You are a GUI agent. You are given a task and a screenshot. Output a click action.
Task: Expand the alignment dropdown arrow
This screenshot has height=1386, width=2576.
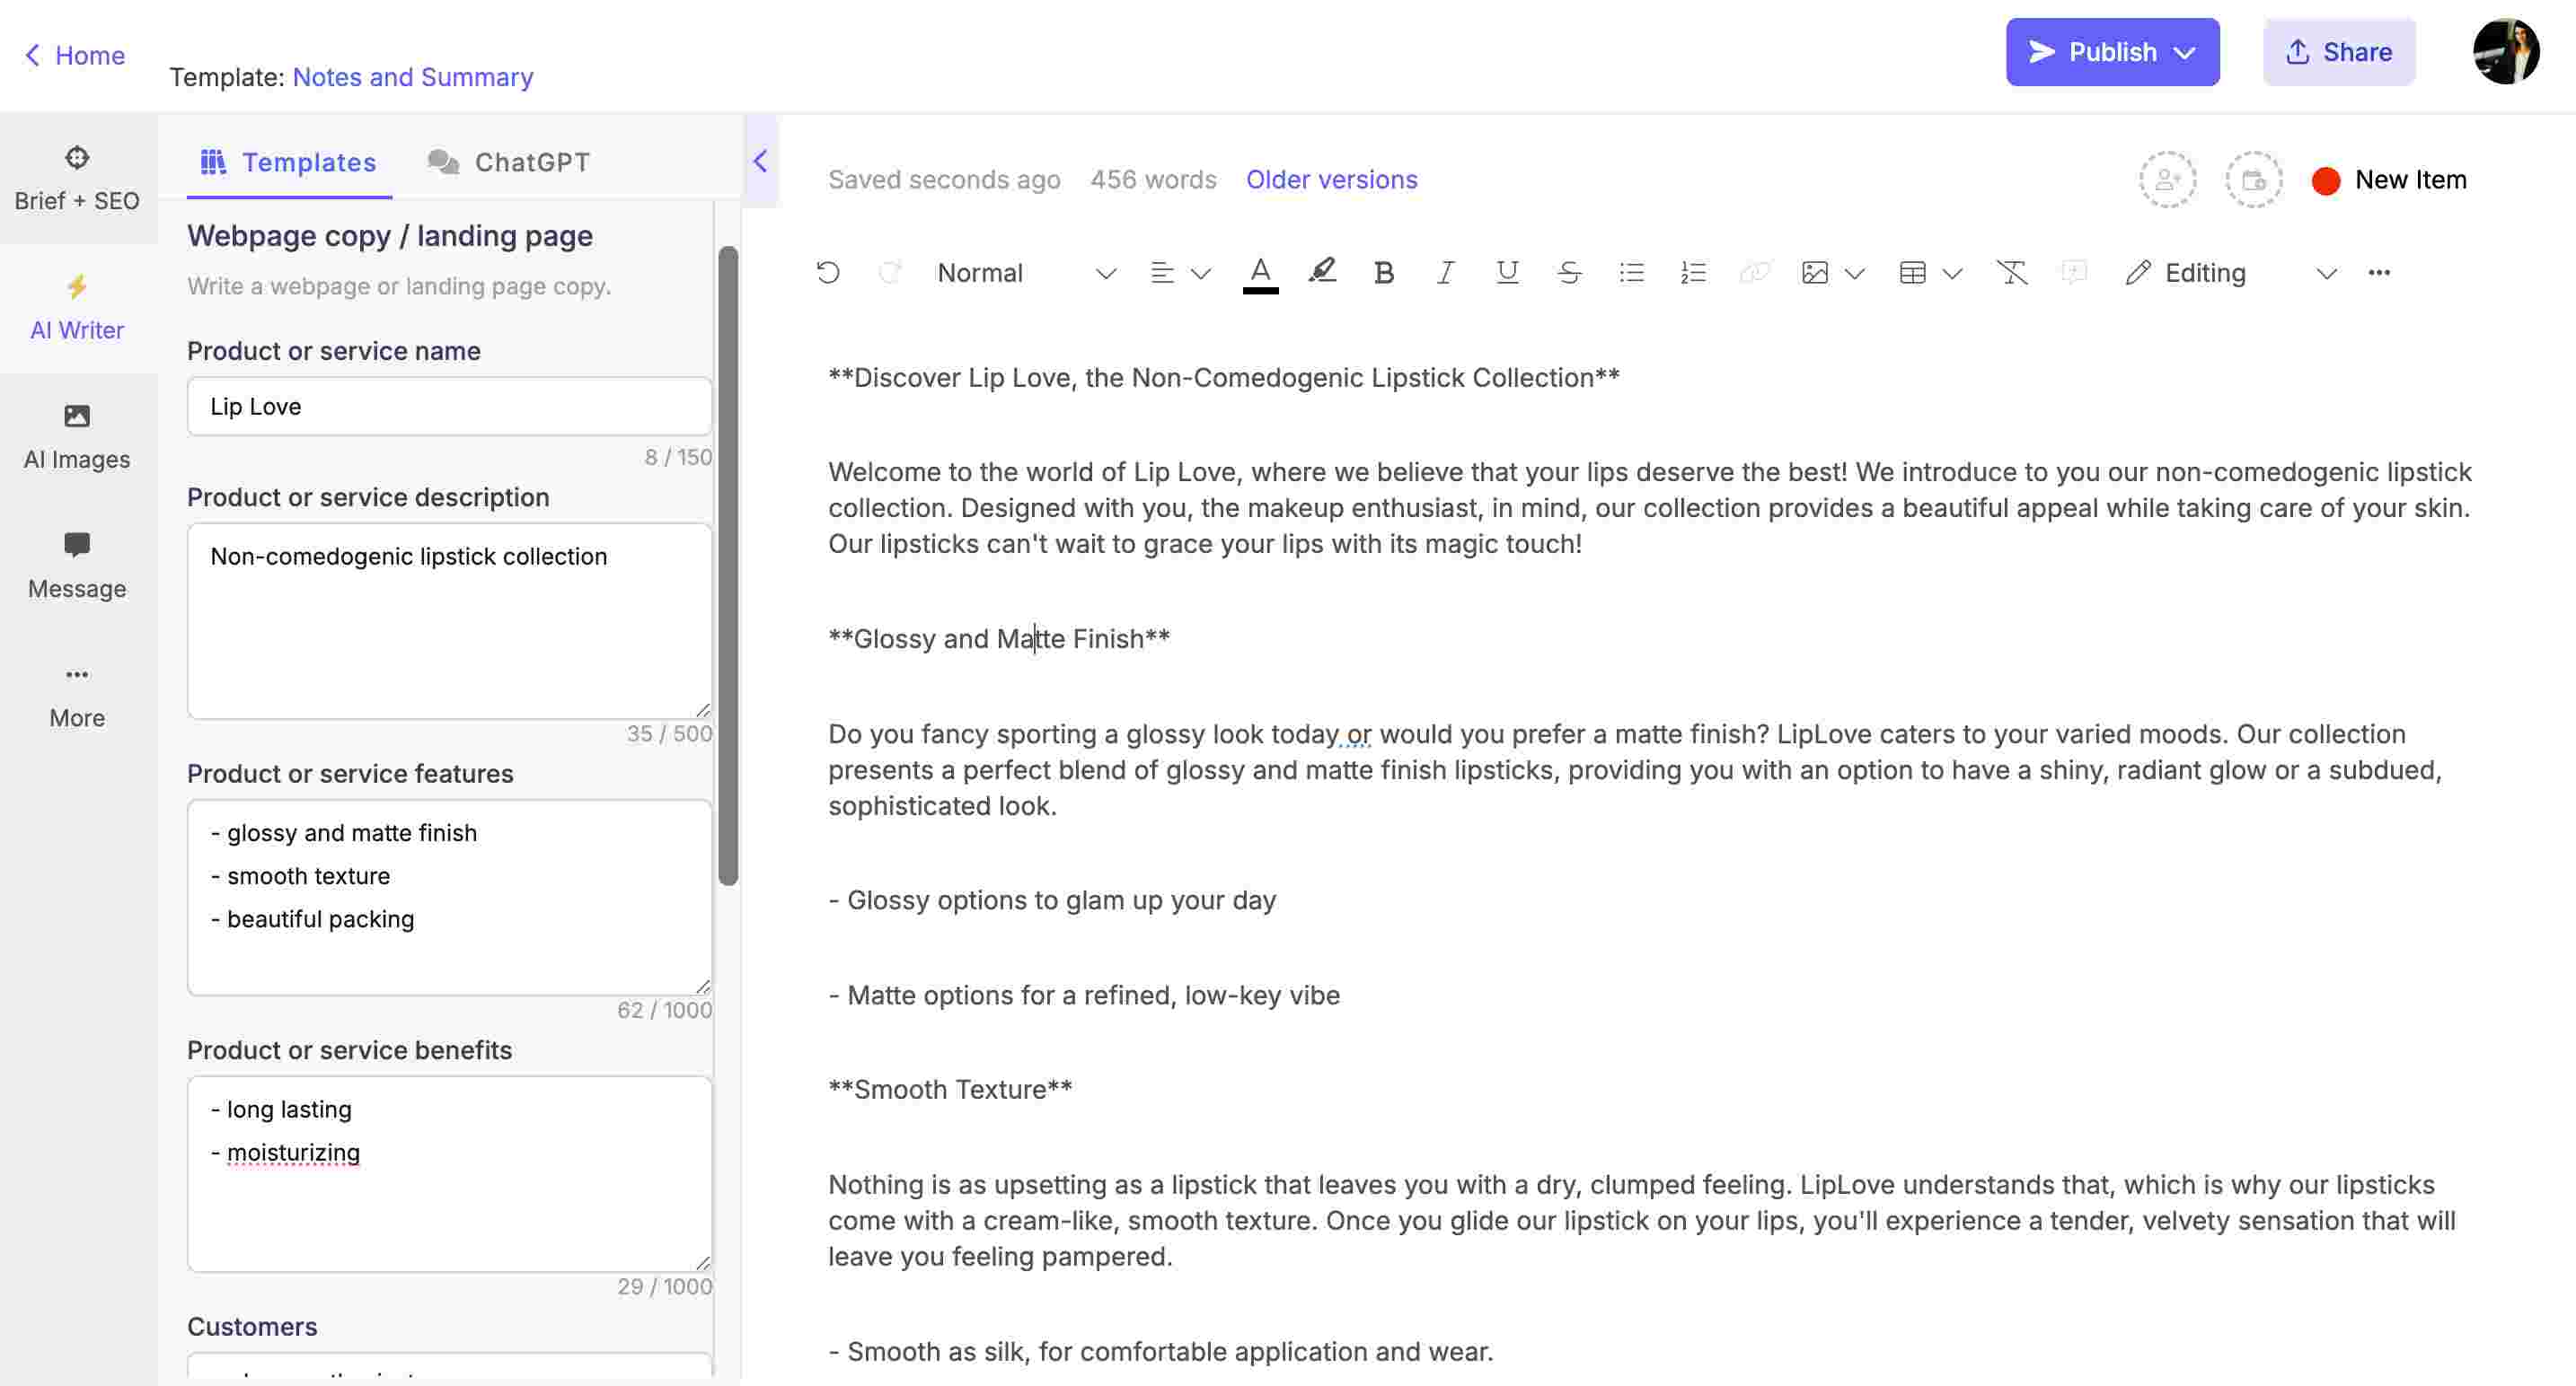click(x=1201, y=274)
